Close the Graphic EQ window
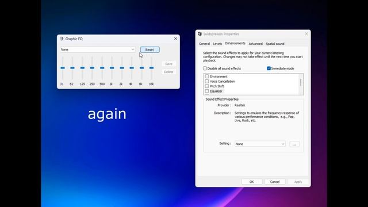 [x=175, y=39]
